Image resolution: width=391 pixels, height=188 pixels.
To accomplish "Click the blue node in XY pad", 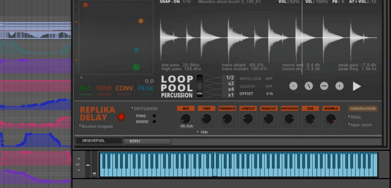I will (x=136, y=50).
